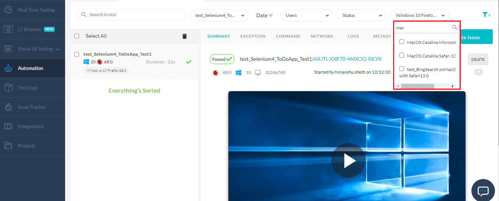499x201 pixels.
Task: Open Issue Tracker bug icon
Action: 8,107
